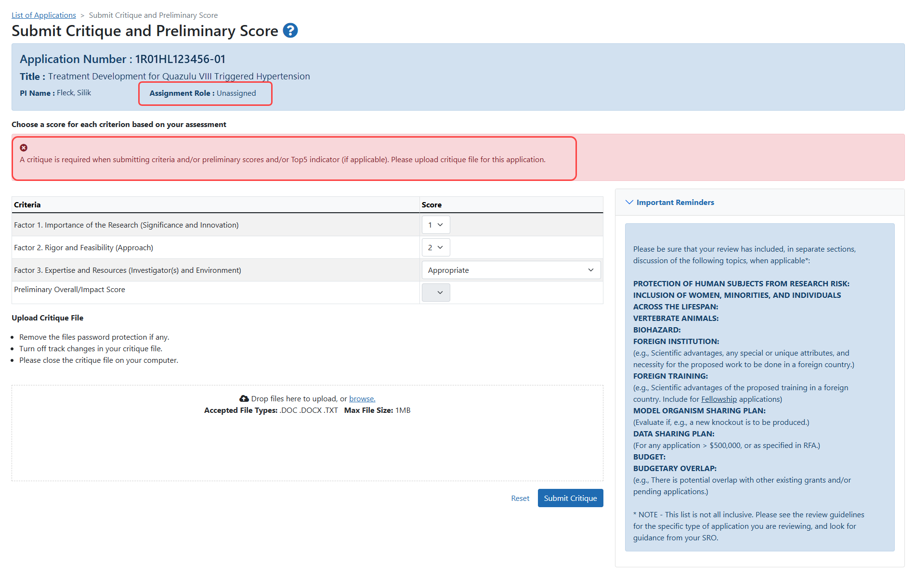Collapse the Important Reminders chevron
The height and width of the screenshot is (575, 915).
(x=629, y=202)
